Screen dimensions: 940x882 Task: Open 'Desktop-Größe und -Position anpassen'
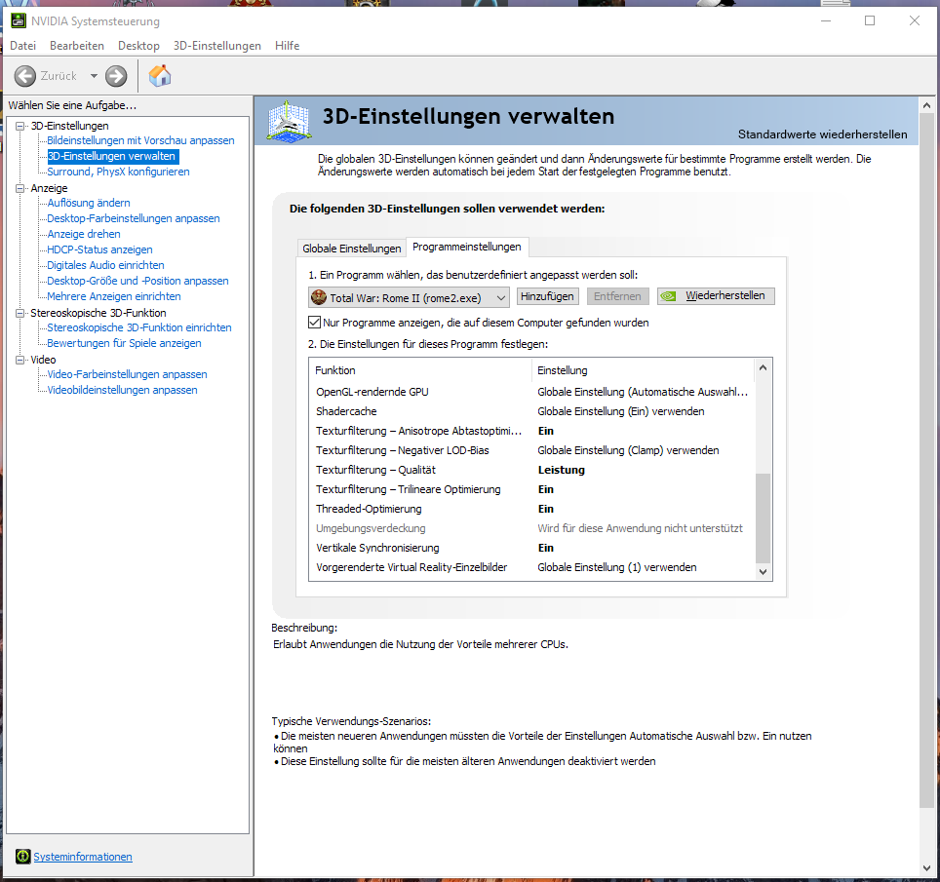[x=137, y=281]
